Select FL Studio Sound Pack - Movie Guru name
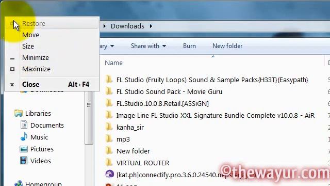330x186 pixels. (169, 92)
